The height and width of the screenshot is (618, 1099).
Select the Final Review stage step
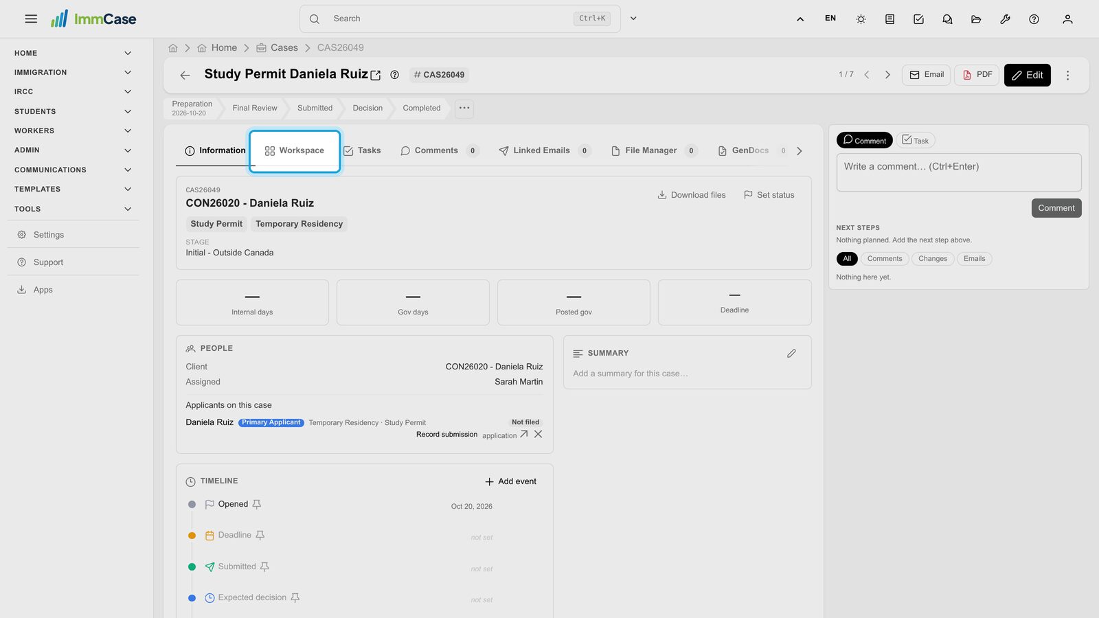(255, 108)
